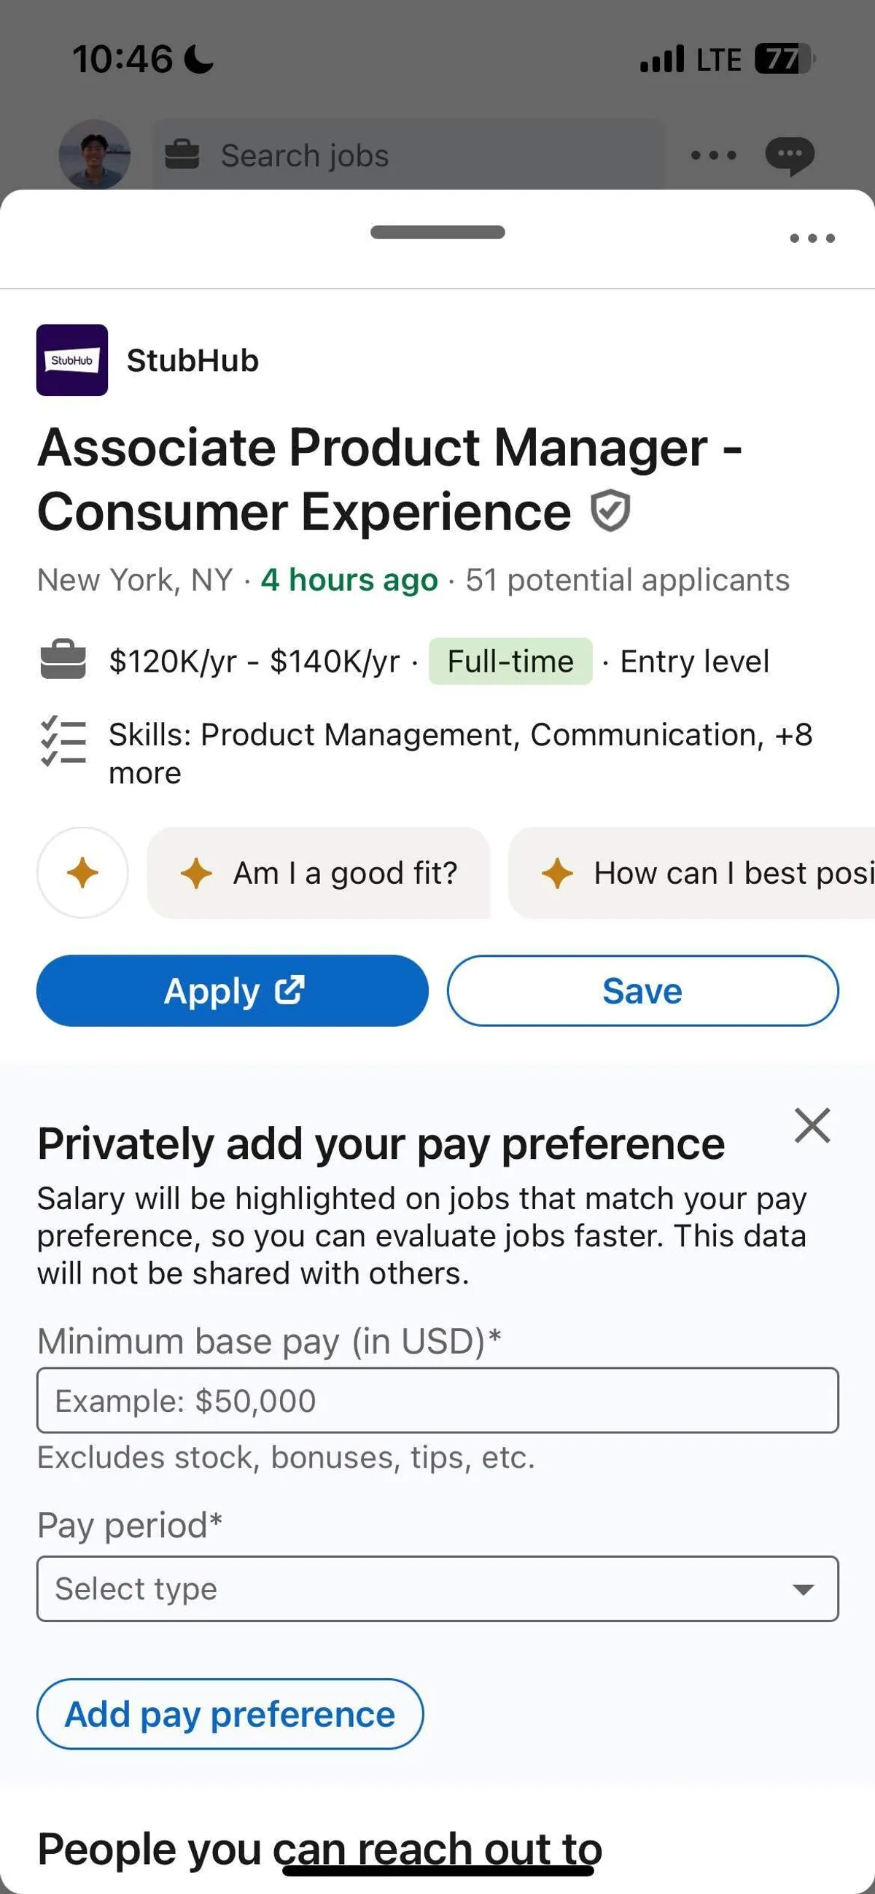Tap the skills checklist icon
875x1894 pixels.
(63, 741)
